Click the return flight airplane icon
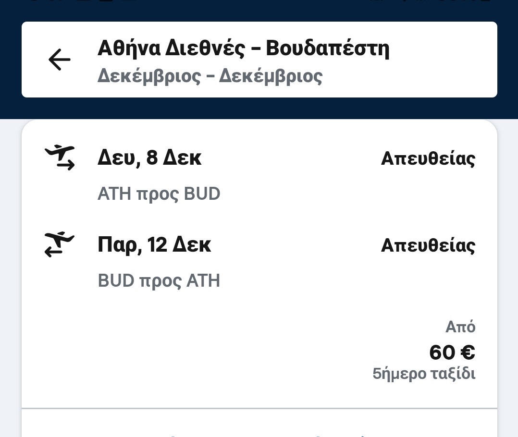This screenshot has width=518, height=437. pos(60,244)
